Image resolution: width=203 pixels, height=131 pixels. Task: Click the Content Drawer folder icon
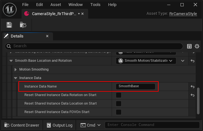(7, 125)
